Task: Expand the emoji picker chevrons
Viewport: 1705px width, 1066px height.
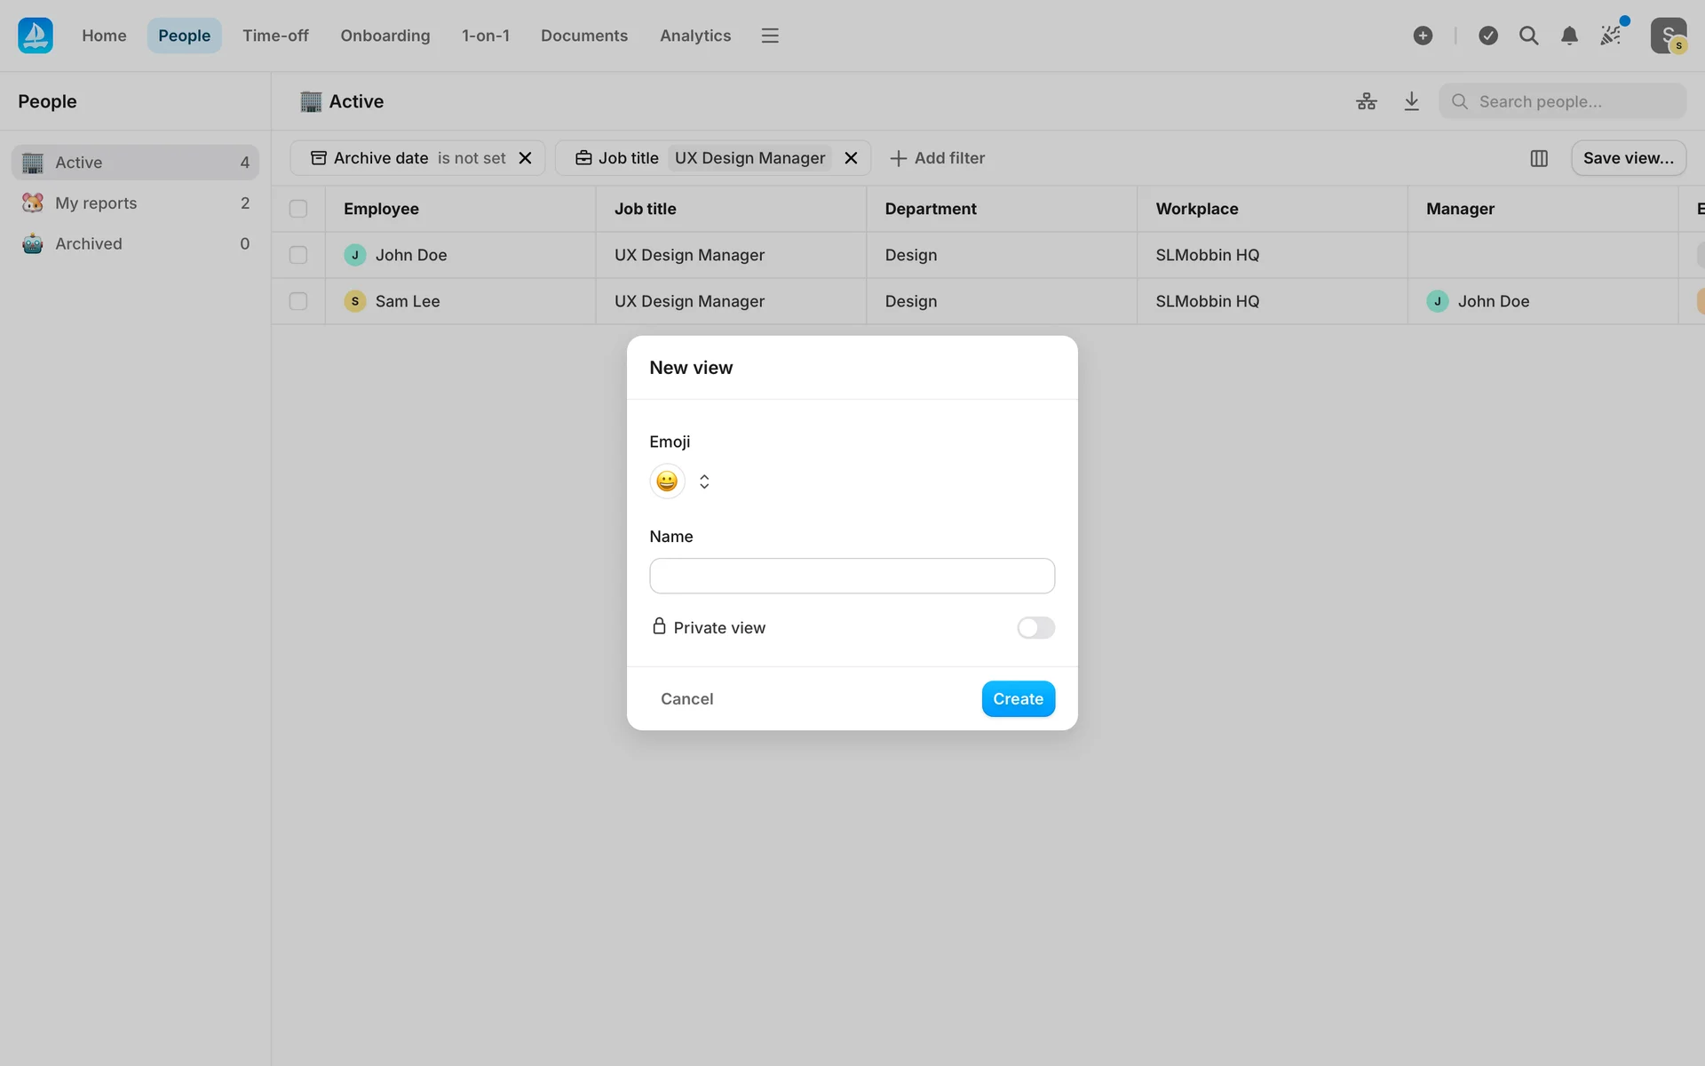Action: pyautogui.click(x=704, y=481)
